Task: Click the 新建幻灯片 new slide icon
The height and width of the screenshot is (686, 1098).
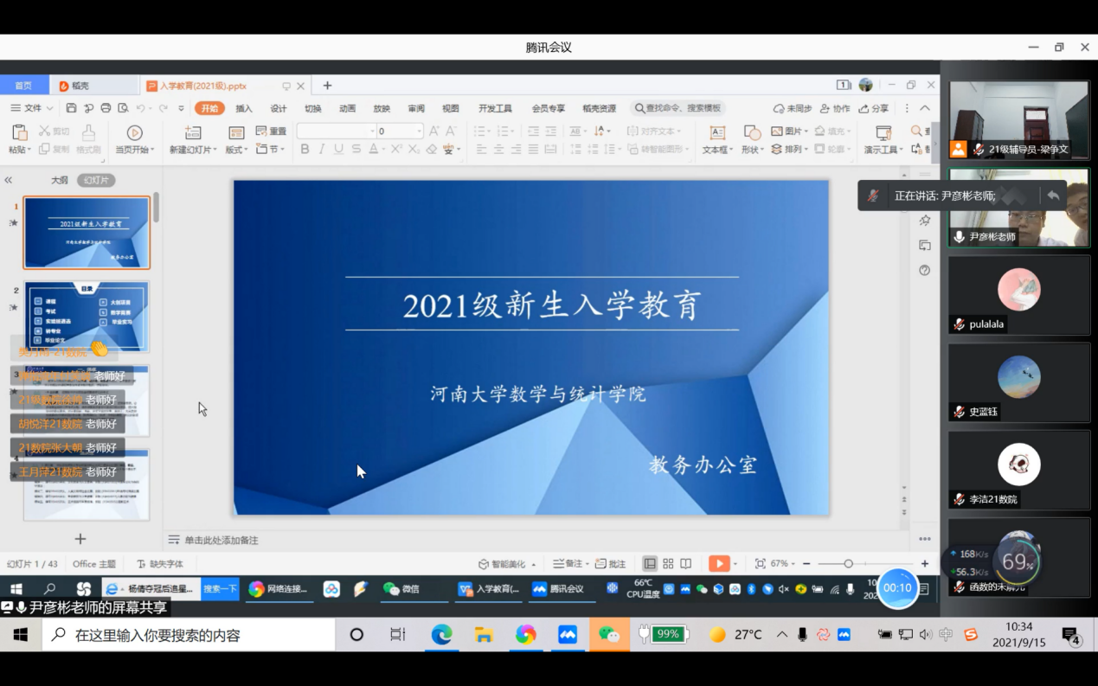Action: 192,133
